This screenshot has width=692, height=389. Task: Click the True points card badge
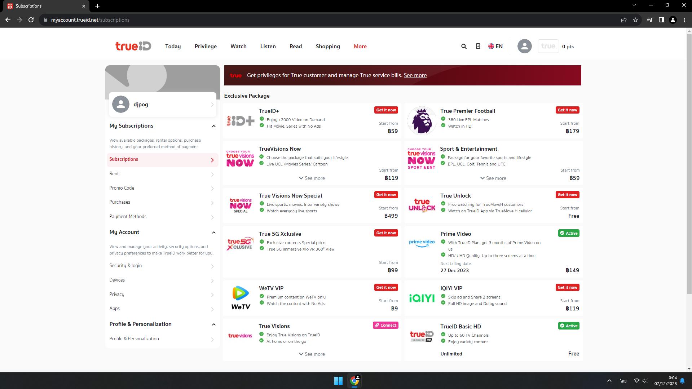coord(548,46)
